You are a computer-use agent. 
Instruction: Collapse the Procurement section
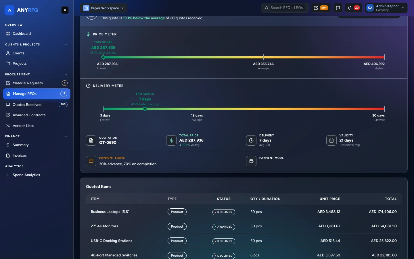[x=66, y=75]
